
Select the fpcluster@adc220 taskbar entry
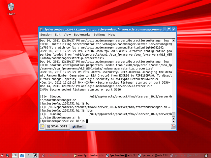[153, 155]
